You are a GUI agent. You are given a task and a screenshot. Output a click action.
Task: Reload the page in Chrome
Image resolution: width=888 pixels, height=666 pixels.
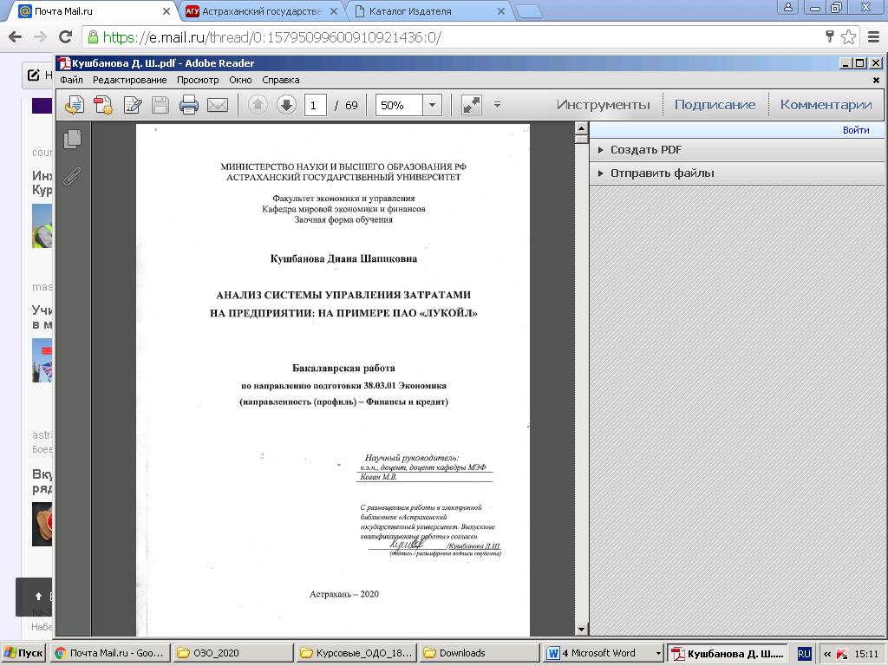(66, 37)
